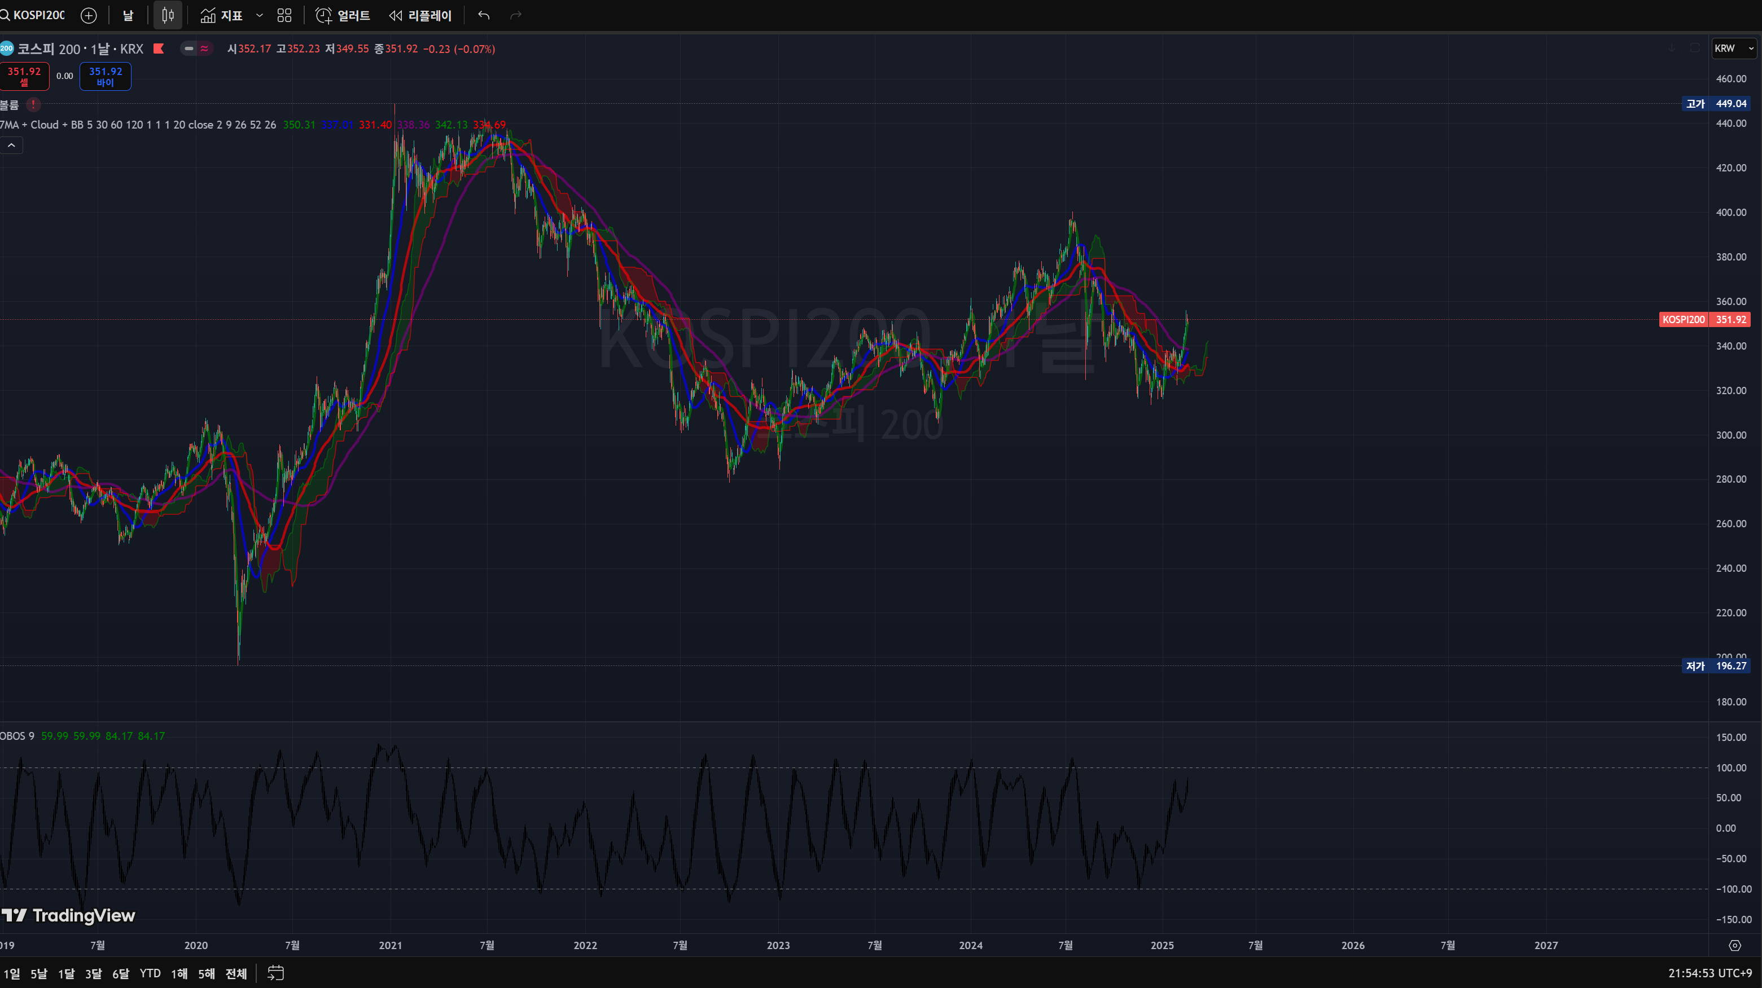
Task: Collapse the indicator legend chevron
Action: pyautogui.click(x=11, y=145)
